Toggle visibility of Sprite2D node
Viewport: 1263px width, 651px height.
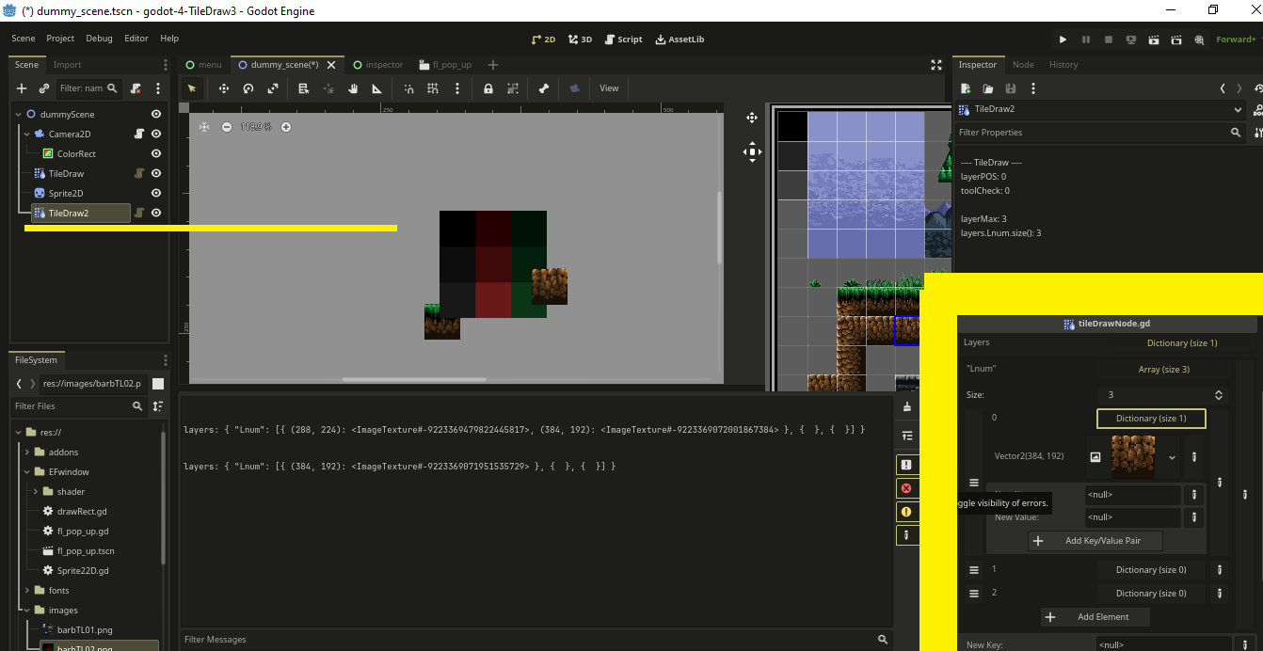pyautogui.click(x=156, y=193)
